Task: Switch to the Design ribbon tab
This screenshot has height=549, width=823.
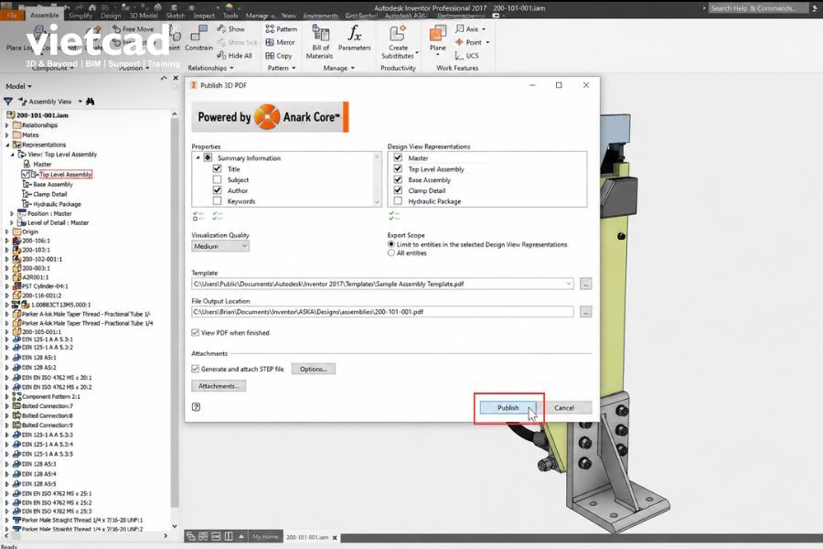Action: pos(111,16)
